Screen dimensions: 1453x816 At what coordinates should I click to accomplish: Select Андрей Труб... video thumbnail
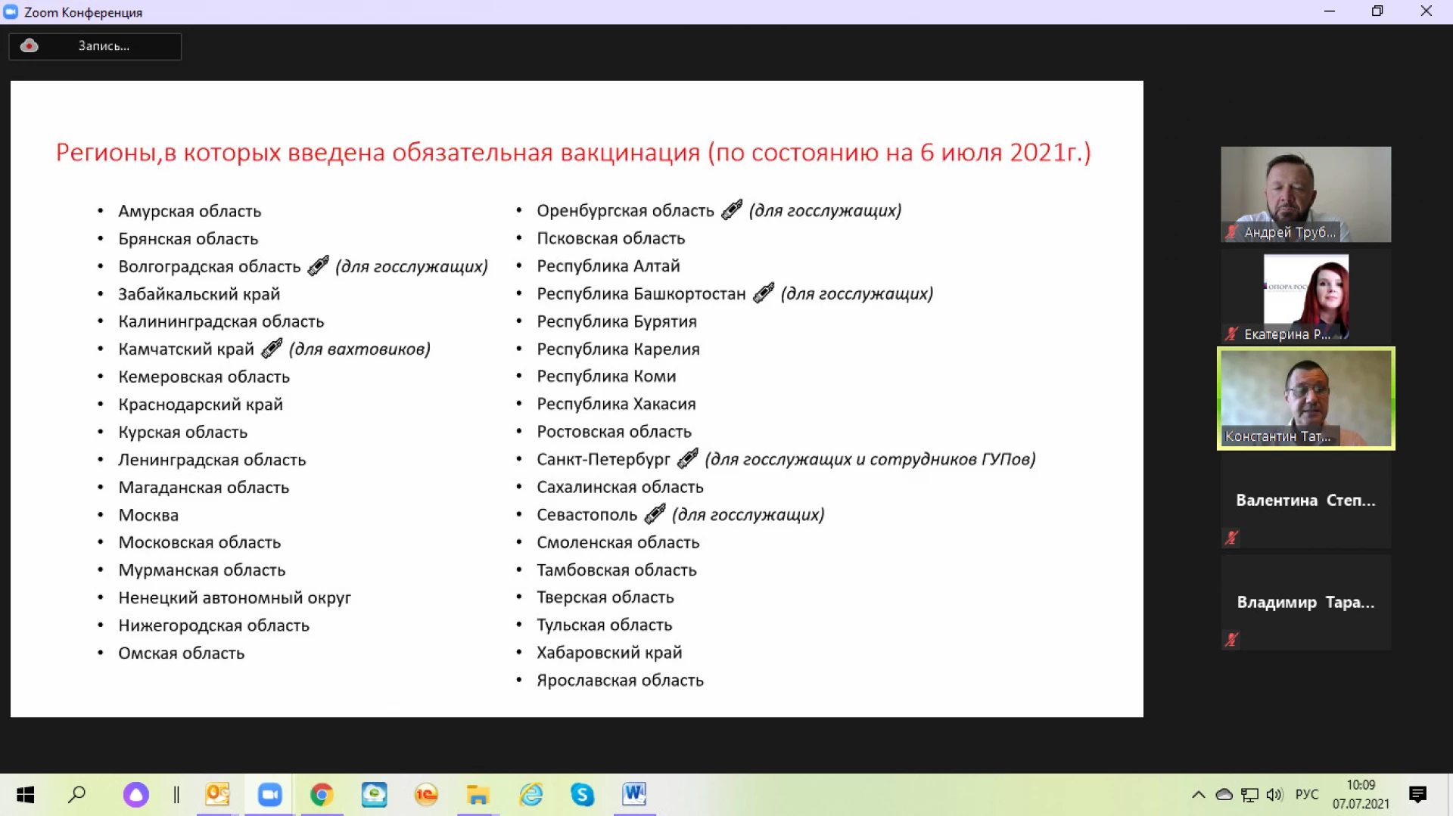click(x=1305, y=194)
